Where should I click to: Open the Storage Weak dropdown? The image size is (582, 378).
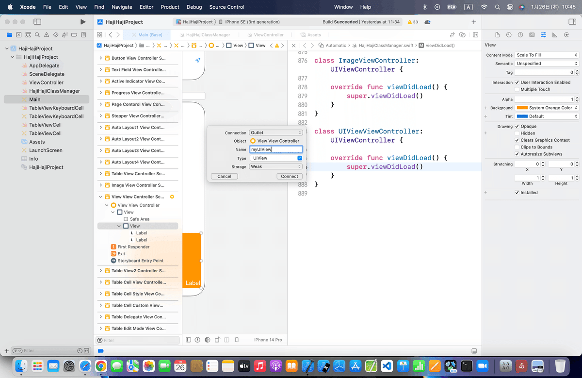[x=276, y=166]
